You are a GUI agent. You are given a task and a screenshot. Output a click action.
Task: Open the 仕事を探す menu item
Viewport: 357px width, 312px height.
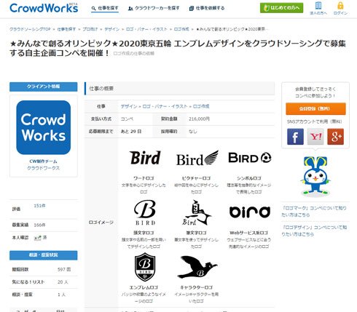tap(105, 8)
